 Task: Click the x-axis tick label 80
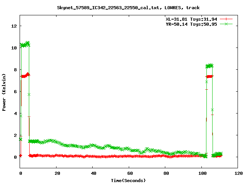click(166, 173)
